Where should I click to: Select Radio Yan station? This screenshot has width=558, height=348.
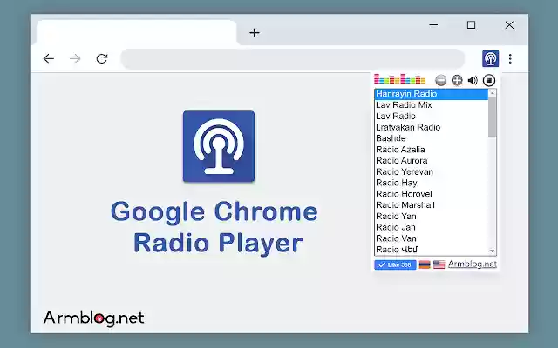click(x=432, y=217)
